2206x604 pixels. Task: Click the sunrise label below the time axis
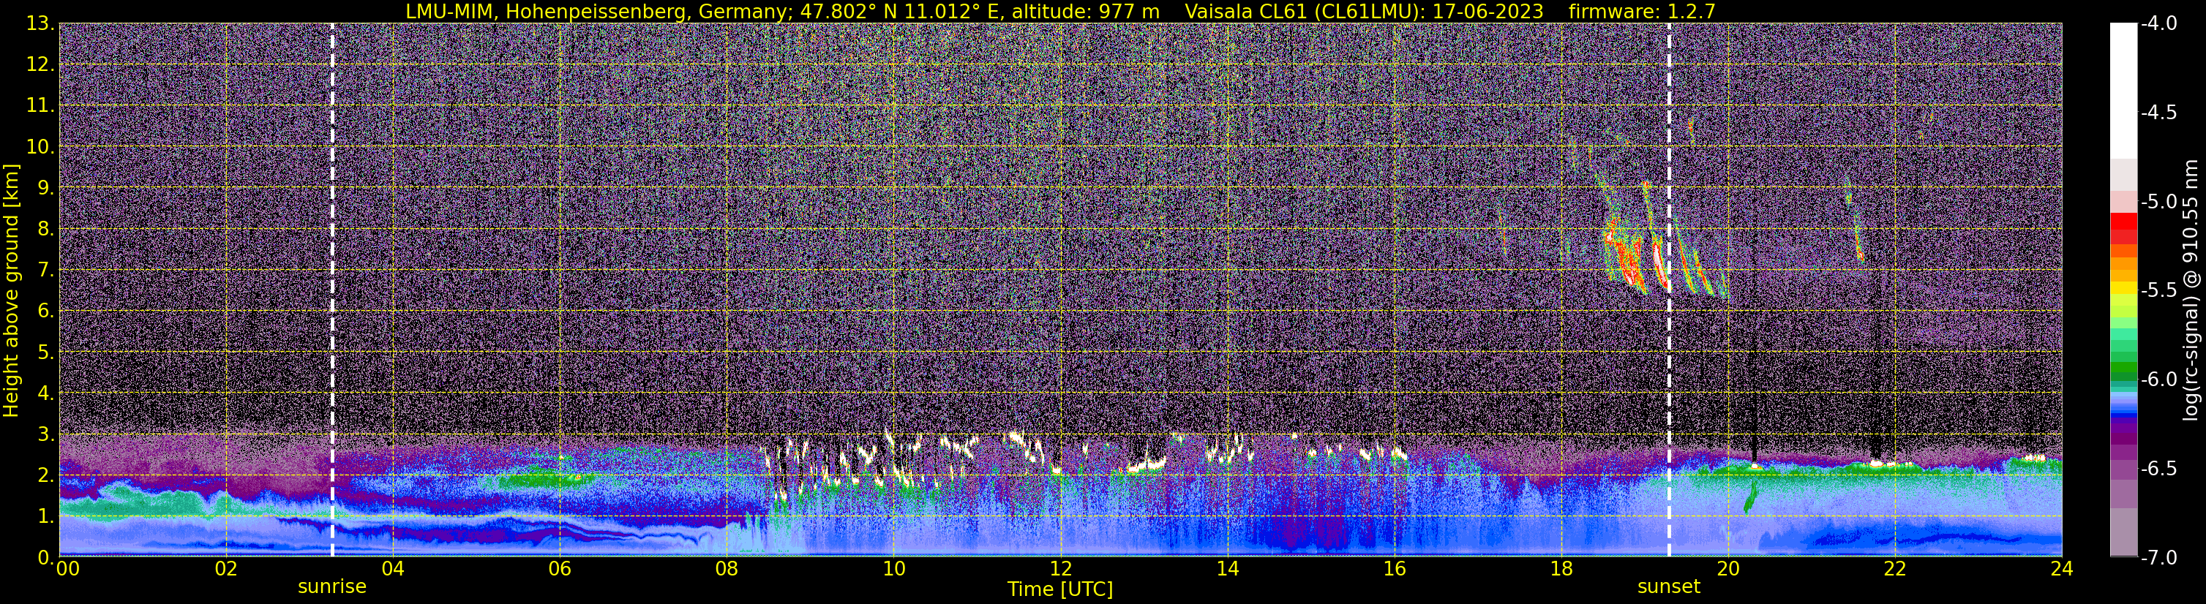coord(332,587)
